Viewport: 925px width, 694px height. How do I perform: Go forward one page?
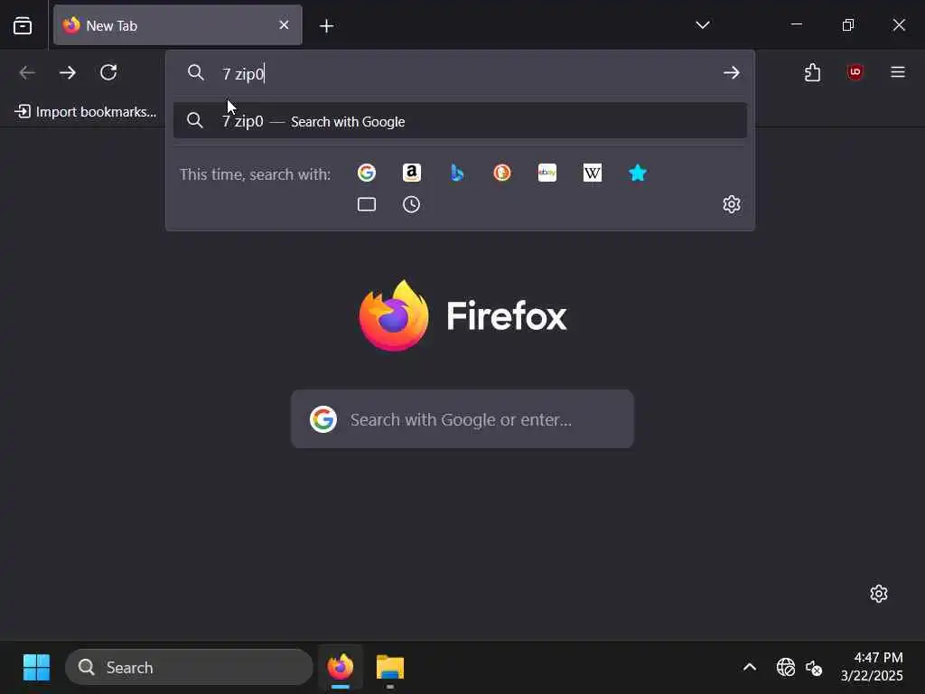[x=68, y=72]
